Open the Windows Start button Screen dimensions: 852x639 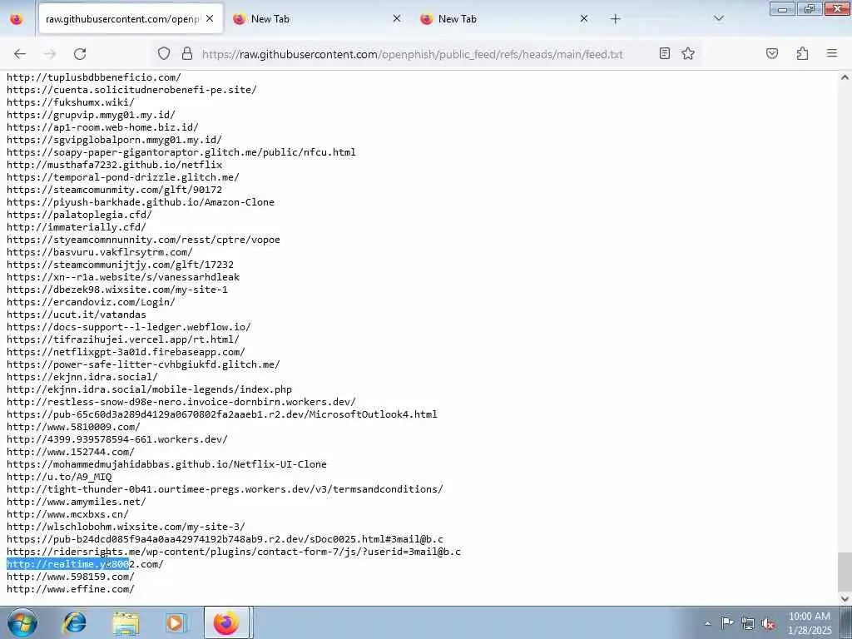22,622
